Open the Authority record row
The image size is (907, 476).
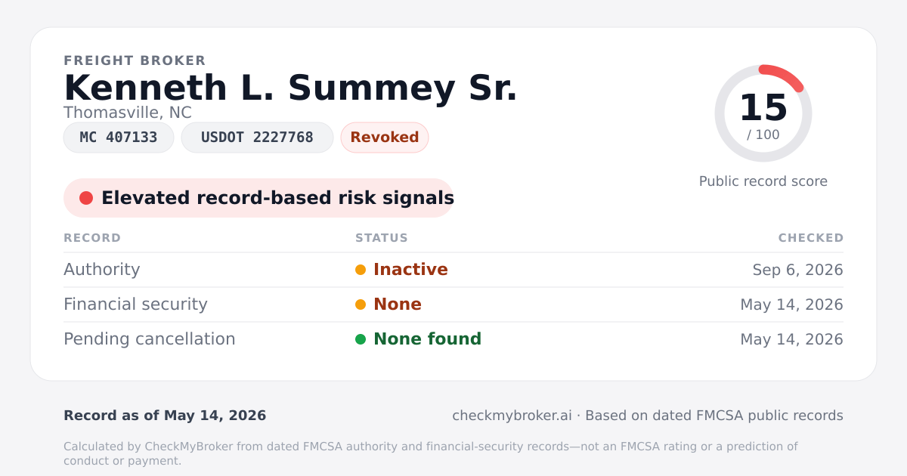click(453, 270)
